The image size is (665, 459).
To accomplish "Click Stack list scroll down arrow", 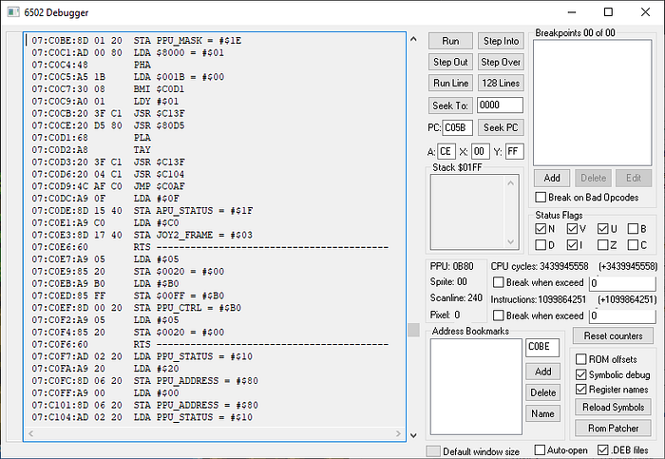I will coord(511,241).
